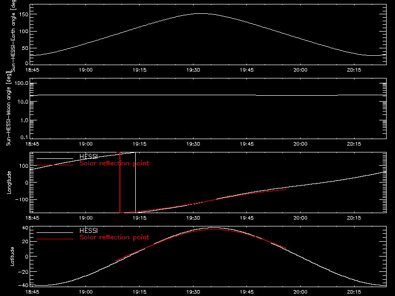This screenshot has width=395, height=296.
Task: Click 20:15 time label under Latitude plot
Action: coord(354,292)
